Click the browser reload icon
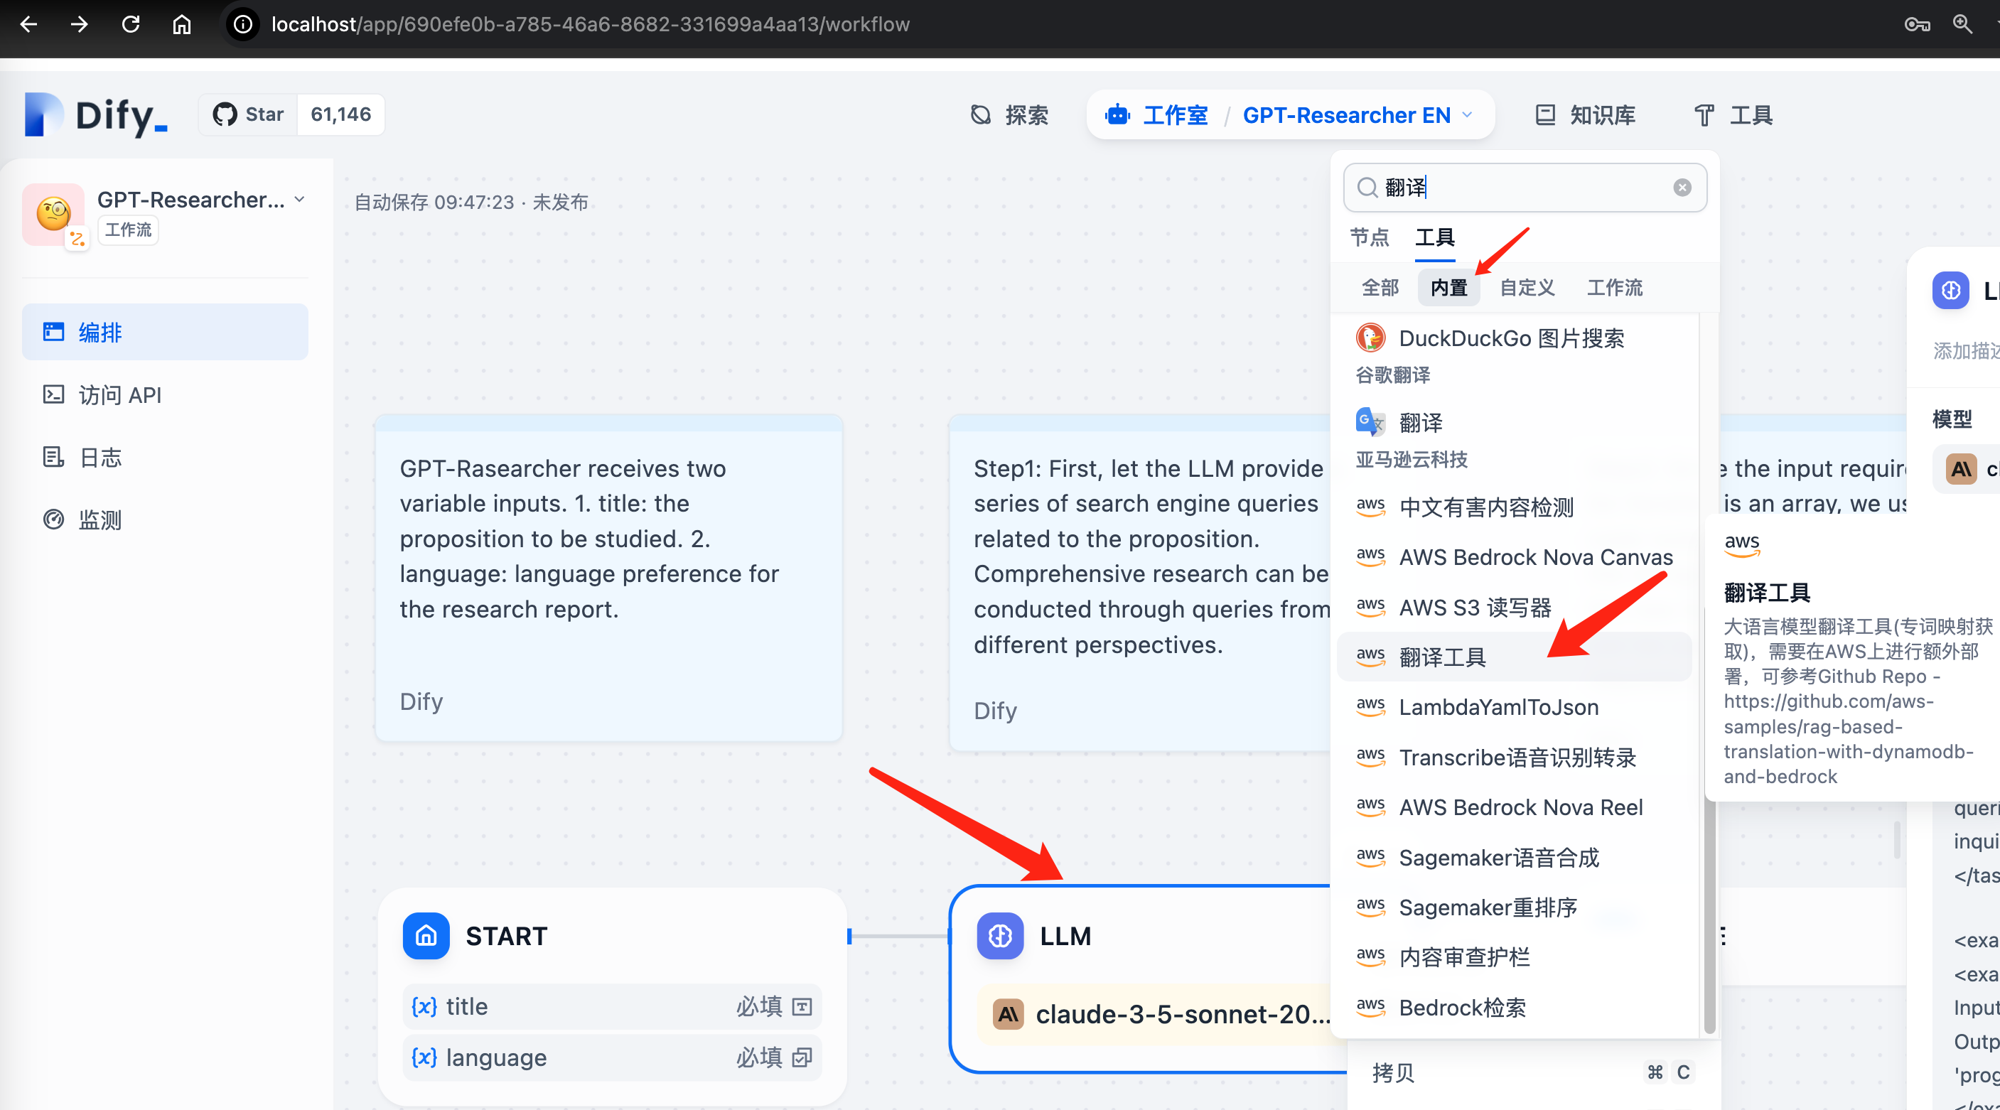The image size is (2000, 1110). coord(131,24)
